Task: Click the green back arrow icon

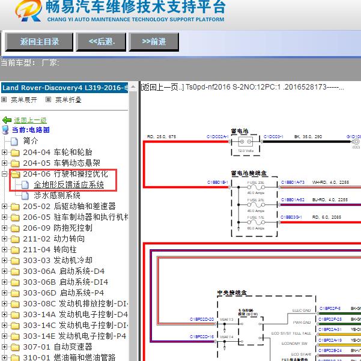Action: pyautogui.click(x=7, y=120)
